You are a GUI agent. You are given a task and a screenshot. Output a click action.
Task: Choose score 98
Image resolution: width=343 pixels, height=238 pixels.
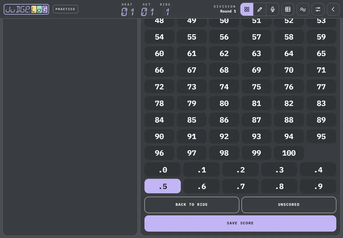click(224, 153)
